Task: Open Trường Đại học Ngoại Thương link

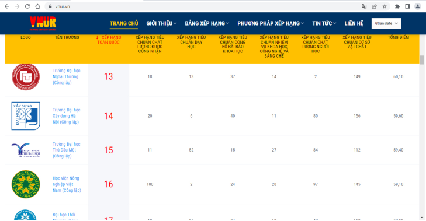Action: click(66, 76)
